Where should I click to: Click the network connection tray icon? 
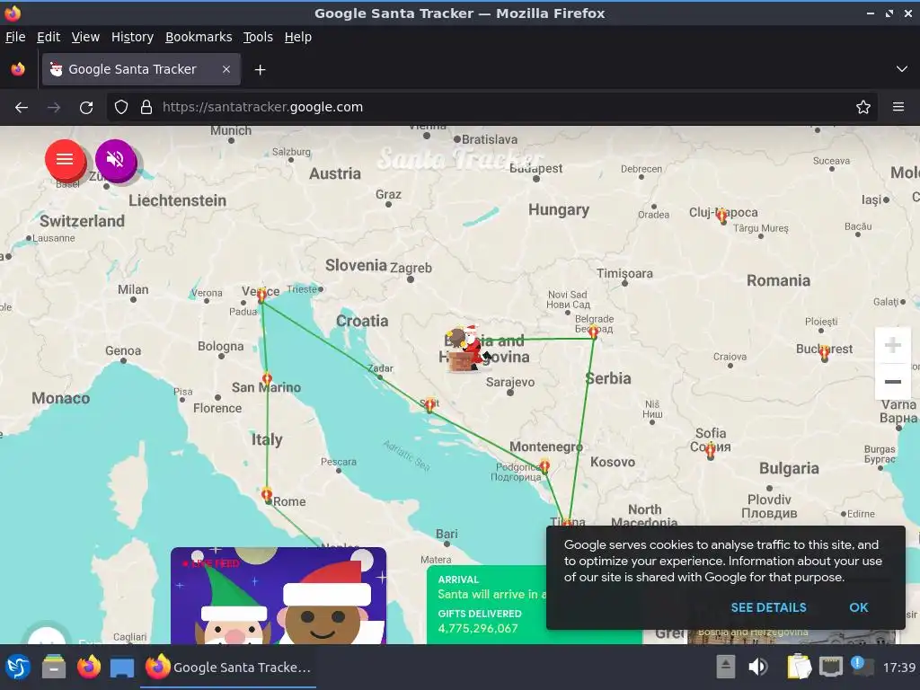tap(831, 668)
